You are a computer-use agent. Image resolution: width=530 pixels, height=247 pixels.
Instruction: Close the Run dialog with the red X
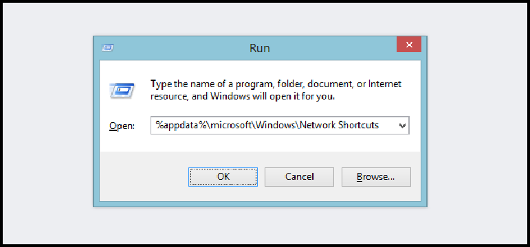[409, 45]
